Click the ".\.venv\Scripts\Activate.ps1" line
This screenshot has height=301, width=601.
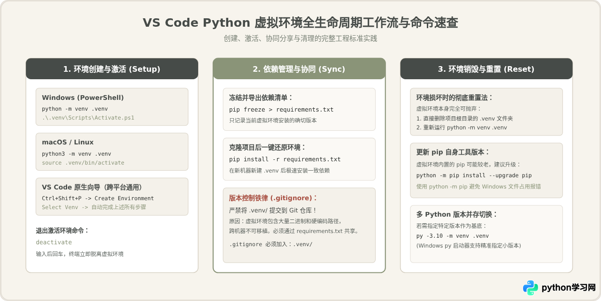pyautogui.click(x=88, y=118)
